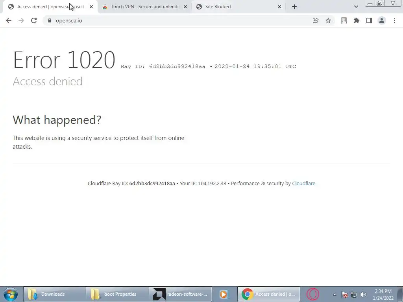Click the Error 1020 heading
Viewport: 403px width, 302px height.
coord(64,60)
